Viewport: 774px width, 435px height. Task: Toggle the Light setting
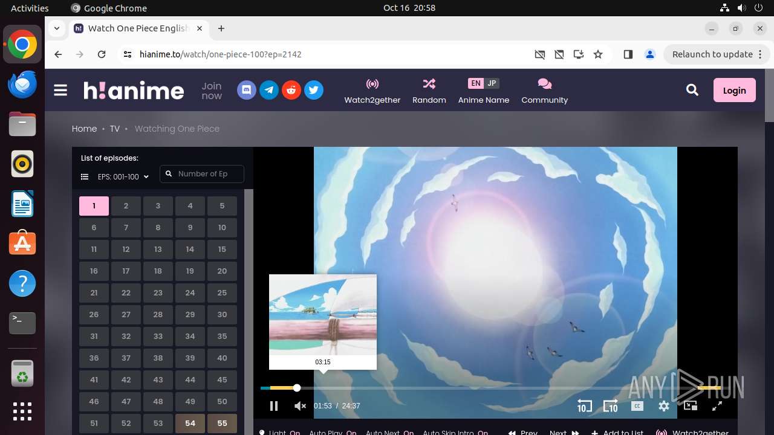click(x=280, y=432)
